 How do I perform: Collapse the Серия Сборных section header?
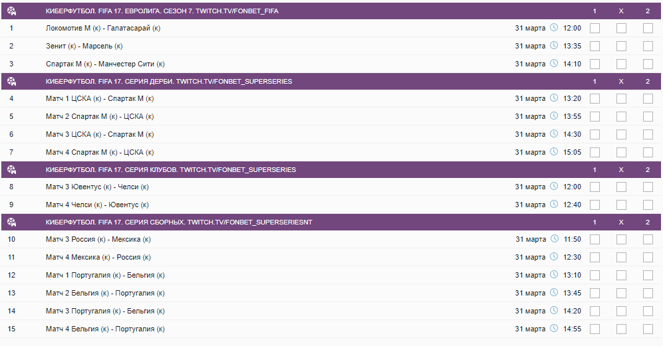266,222
